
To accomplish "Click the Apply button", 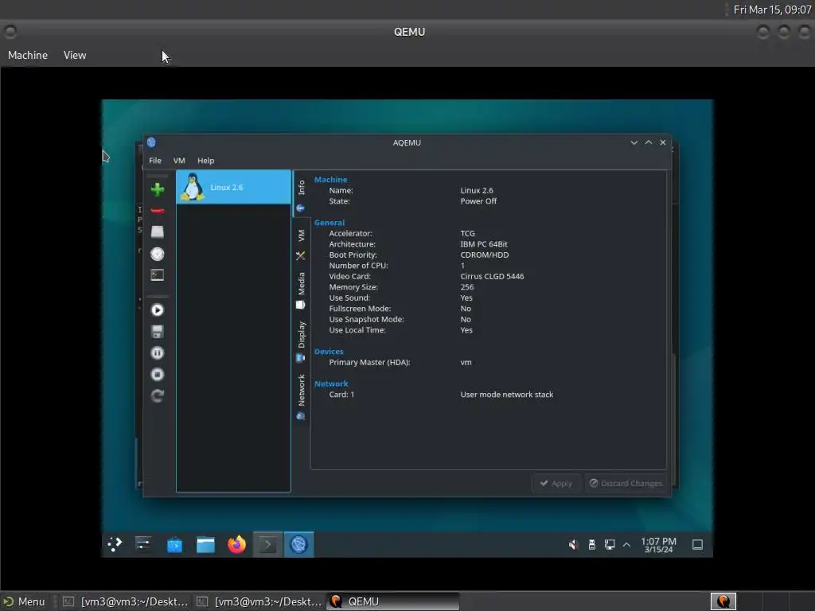I will coord(556,483).
